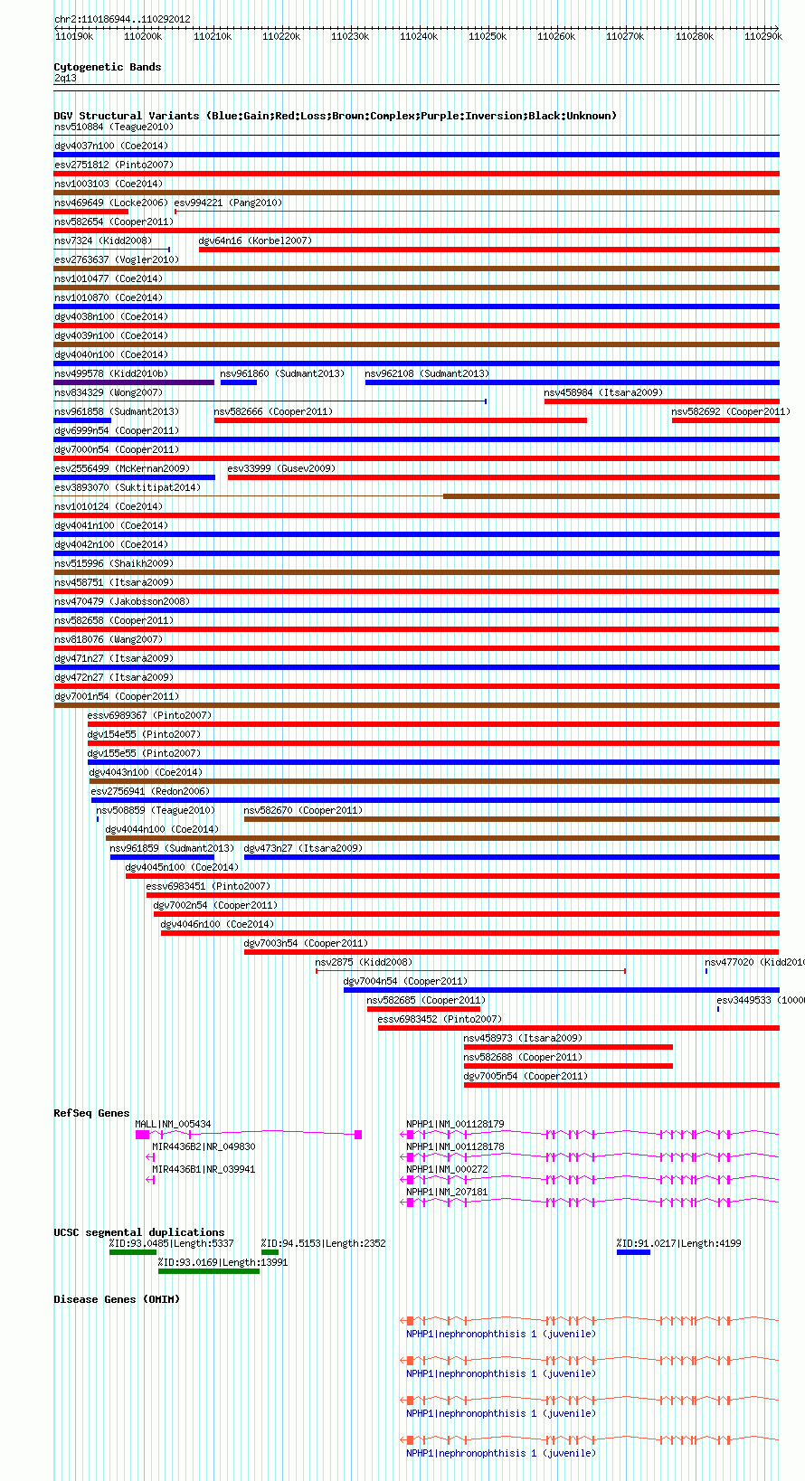Image resolution: width=805 pixels, height=1481 pixels.
Task: Click nsv818076 (Wang2007) label
Action: (x=108, y=639)
